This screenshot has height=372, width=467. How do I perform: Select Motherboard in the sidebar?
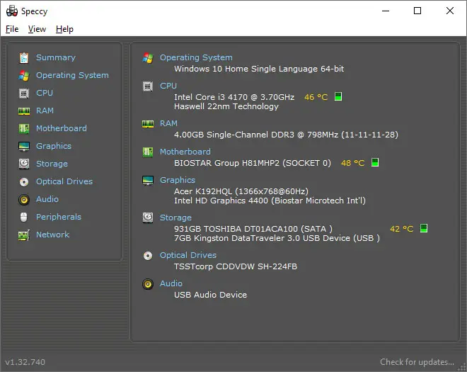point(62,128)
